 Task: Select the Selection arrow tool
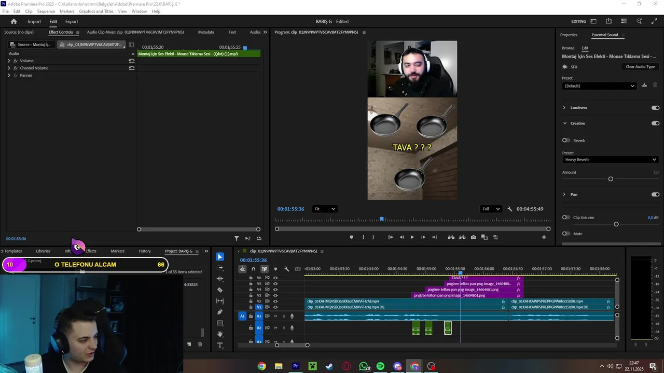220,257
